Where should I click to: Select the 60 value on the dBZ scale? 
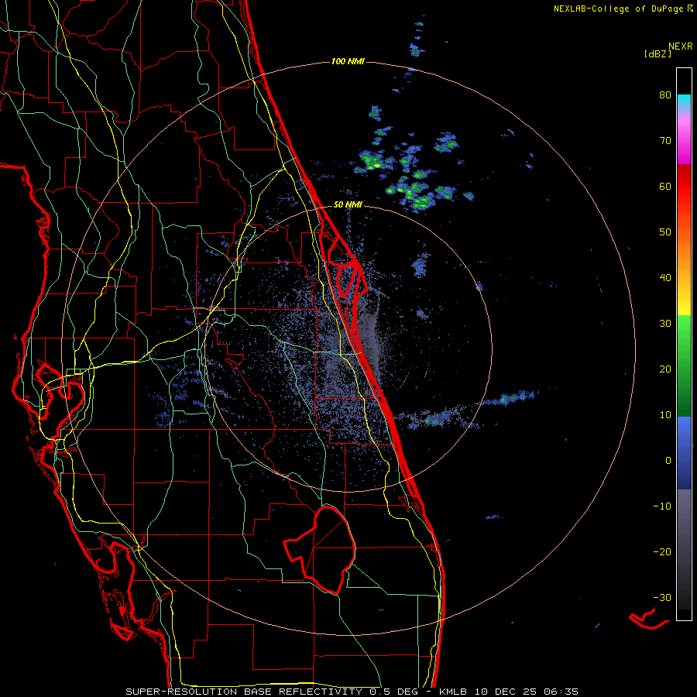pos(665,187)
